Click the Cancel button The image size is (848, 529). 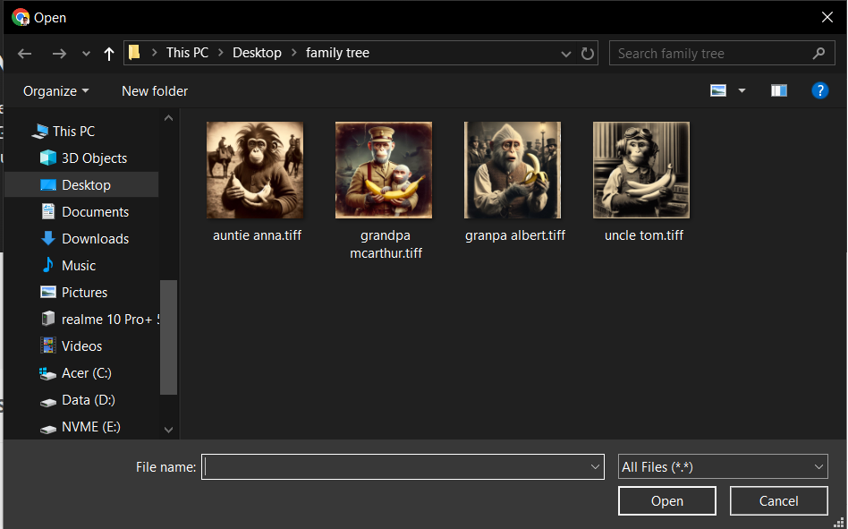778,500
